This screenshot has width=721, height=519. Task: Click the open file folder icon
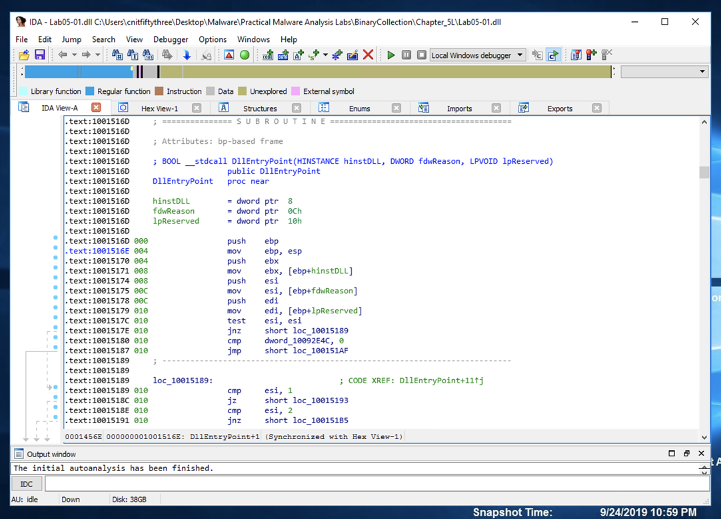(x=24, y=55)
